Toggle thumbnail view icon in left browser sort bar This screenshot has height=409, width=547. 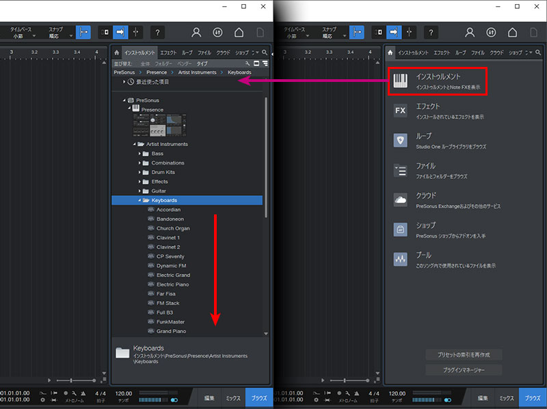(256, 64)
